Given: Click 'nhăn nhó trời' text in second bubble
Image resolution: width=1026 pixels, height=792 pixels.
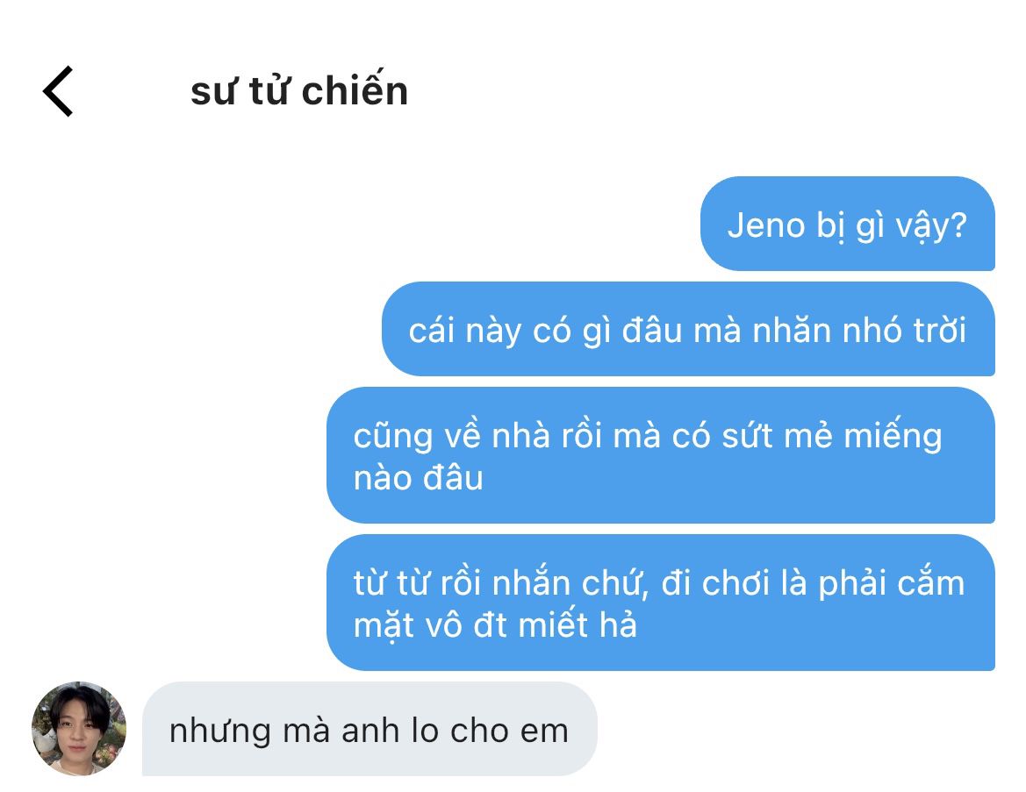Looking at the screenshot, I should 859,331.
